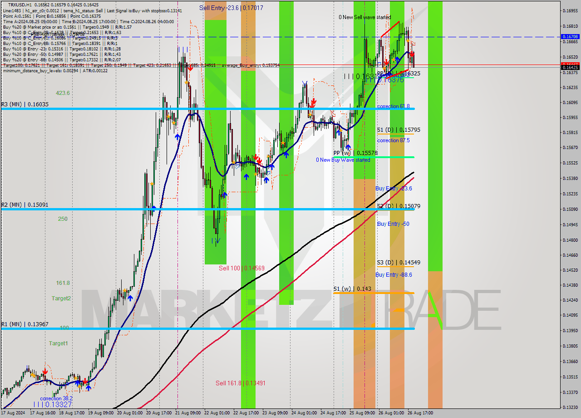The image size is (581, 418).
Task: Click the correction 87.5 label
Action: click(x=393, y=140)
